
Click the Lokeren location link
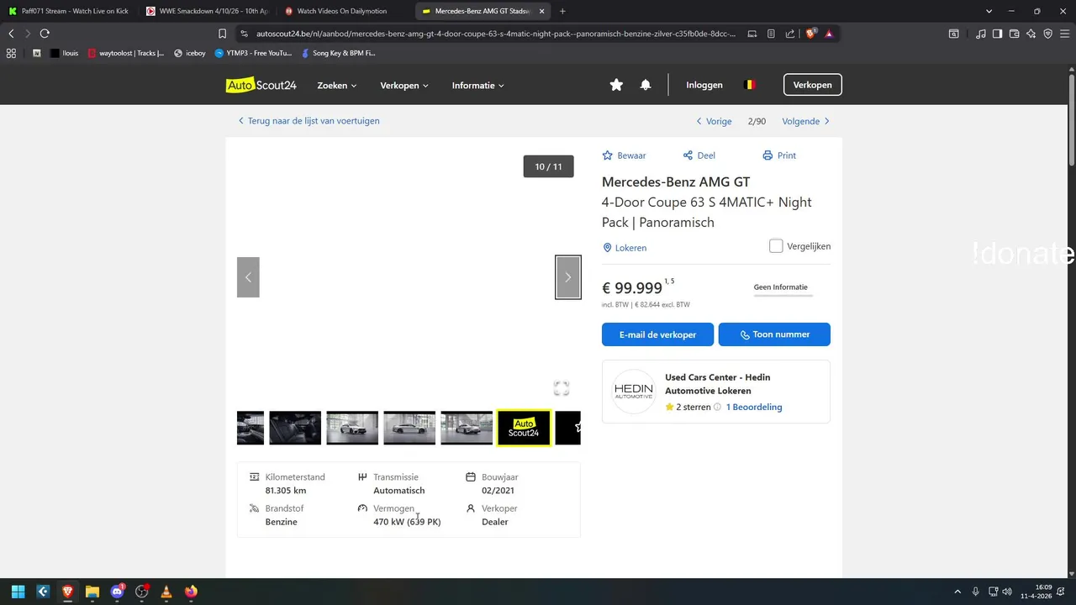point(625,248)
